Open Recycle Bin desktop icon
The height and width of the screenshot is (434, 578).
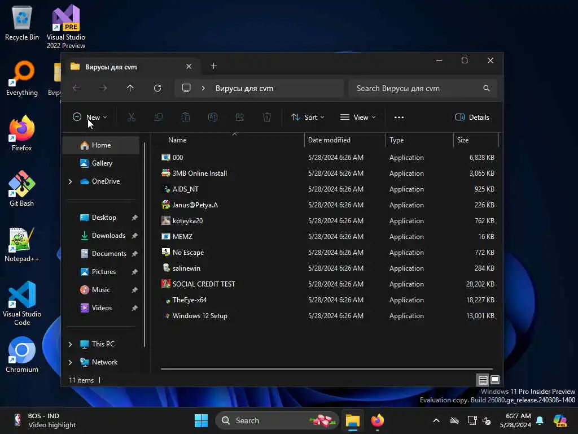22,23
